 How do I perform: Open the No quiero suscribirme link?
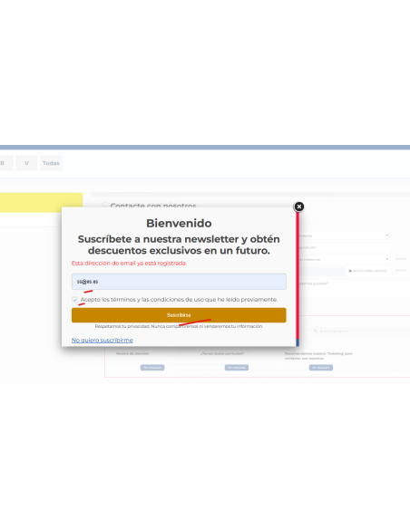coord(102,340)
